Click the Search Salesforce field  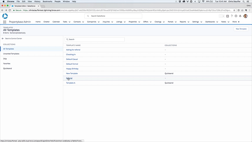tap(113, 16)
